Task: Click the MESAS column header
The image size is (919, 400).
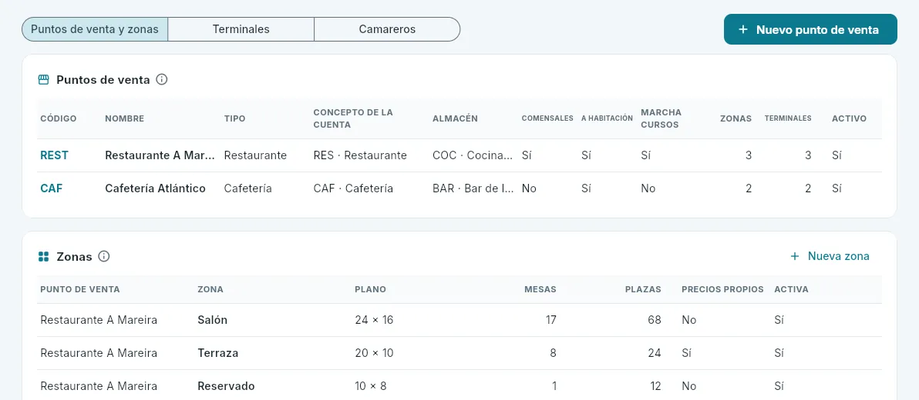Action: pyautogui.click(x=540, y=289)
